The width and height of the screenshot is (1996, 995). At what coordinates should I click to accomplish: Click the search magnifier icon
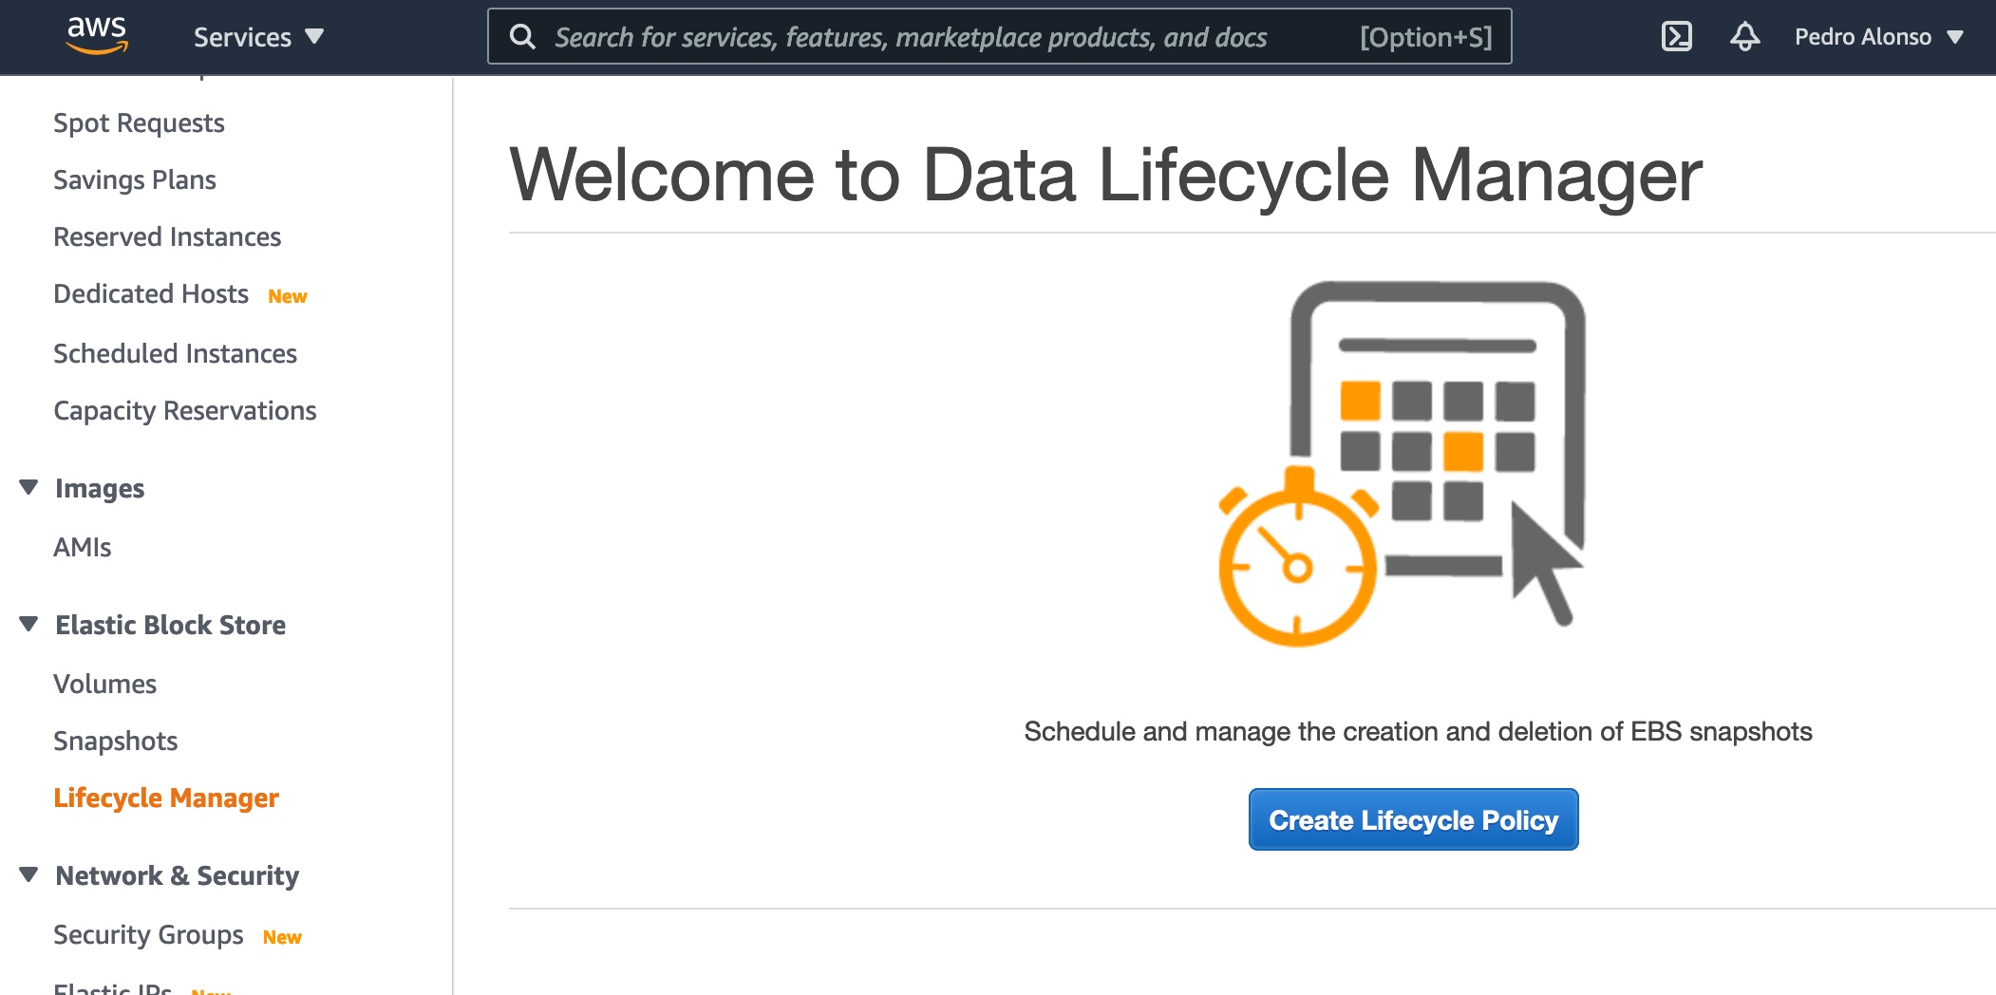(522, 37)
